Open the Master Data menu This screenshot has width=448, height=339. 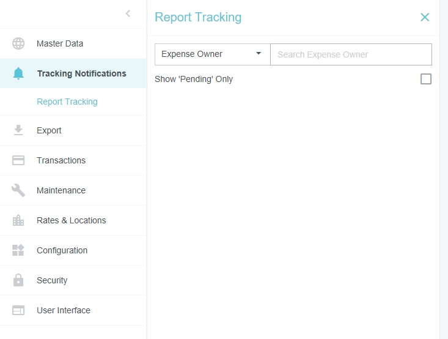pos(60,43)
